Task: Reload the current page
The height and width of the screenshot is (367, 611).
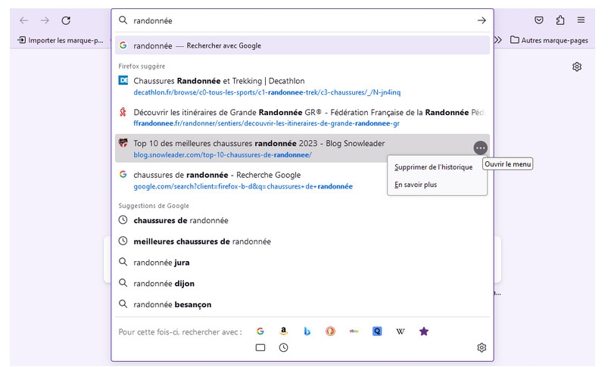Action: click(x=66, y=20)
